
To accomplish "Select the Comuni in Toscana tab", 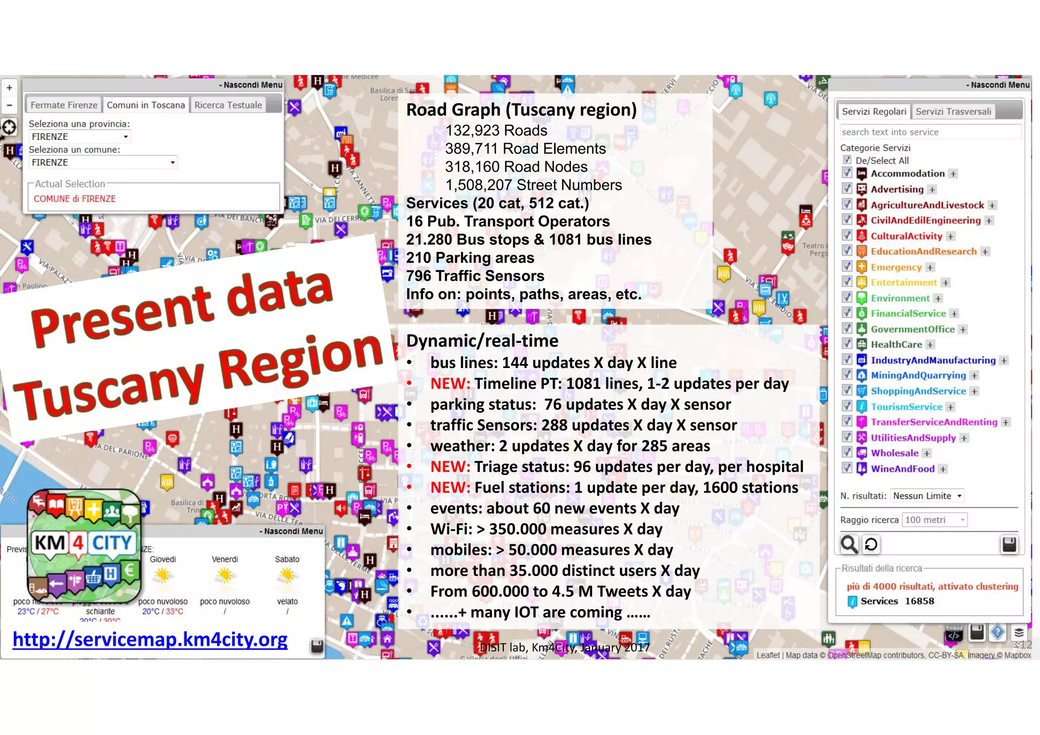I will (146, 105).
